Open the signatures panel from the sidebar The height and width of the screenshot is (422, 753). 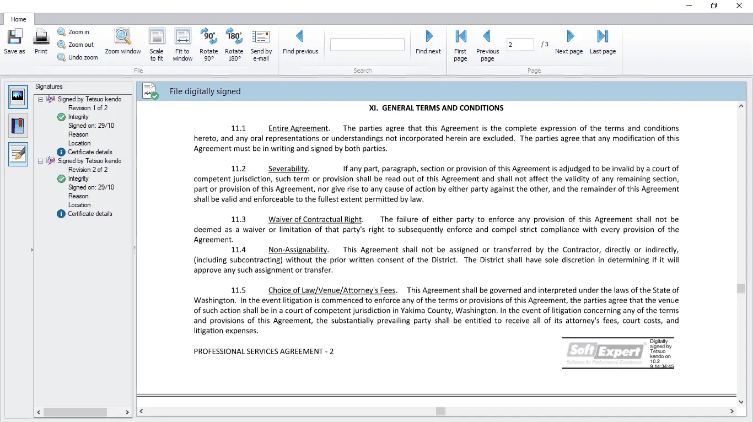[18, 154]
